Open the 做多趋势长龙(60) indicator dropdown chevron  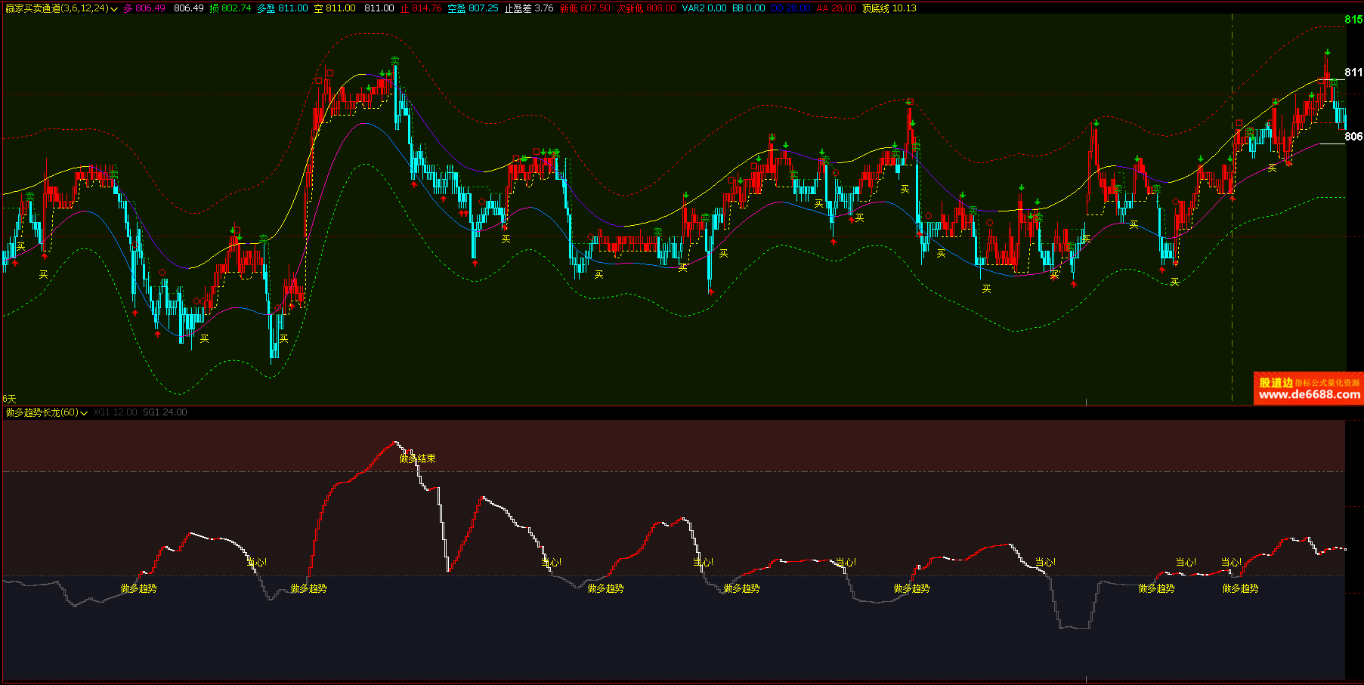(84, 413)
